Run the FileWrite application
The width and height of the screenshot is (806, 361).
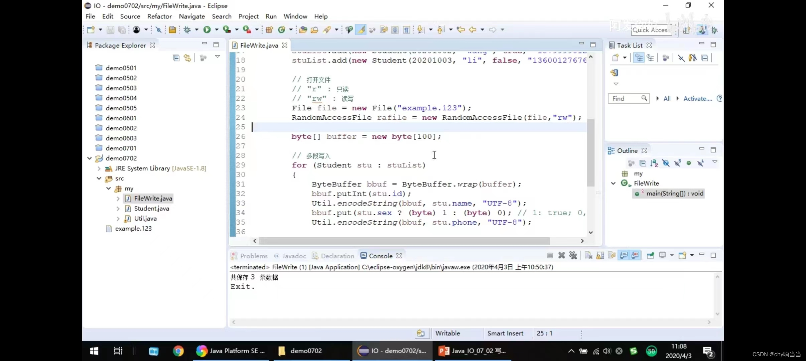[x=207, y=29]
